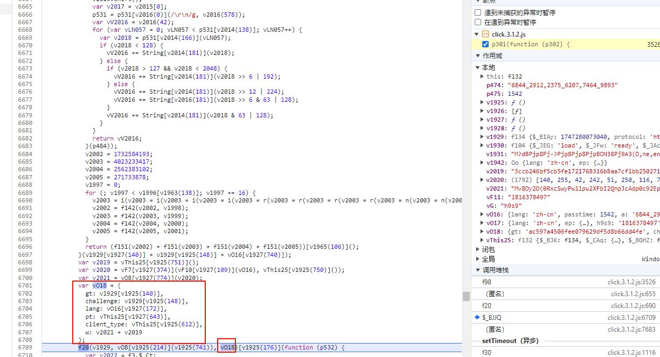
Task: Select the $_BJJQ call stack frame
Action: 565,318
